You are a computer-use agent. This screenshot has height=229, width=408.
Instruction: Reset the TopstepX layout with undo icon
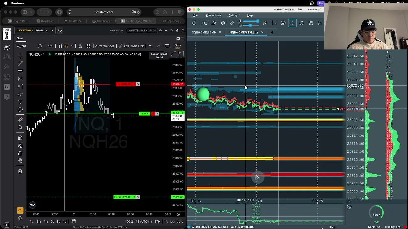(171, 31)
